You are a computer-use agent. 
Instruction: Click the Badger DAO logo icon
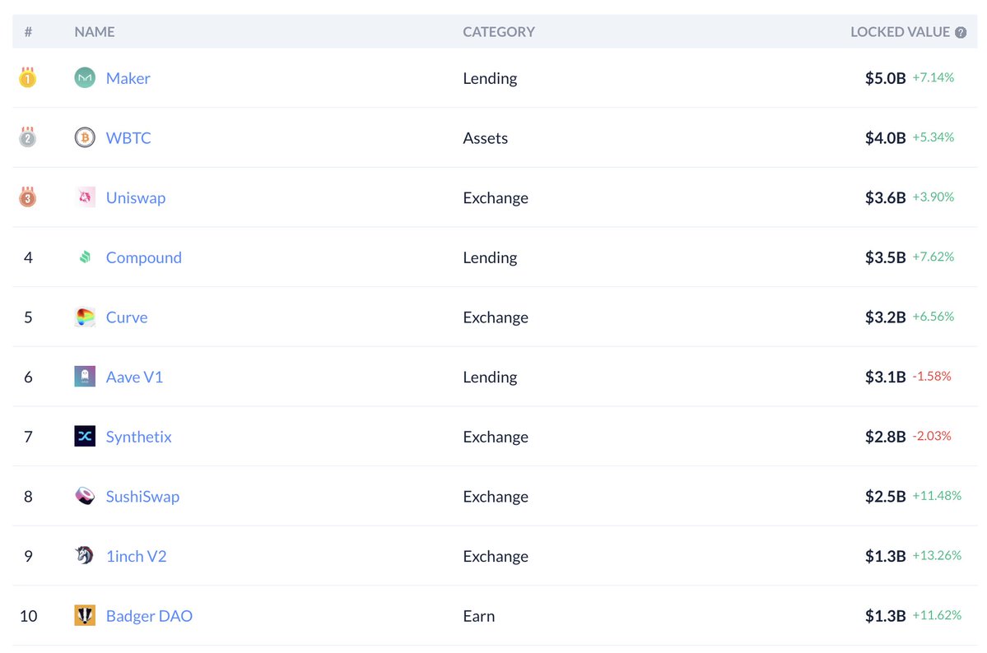tap(85, 615)
